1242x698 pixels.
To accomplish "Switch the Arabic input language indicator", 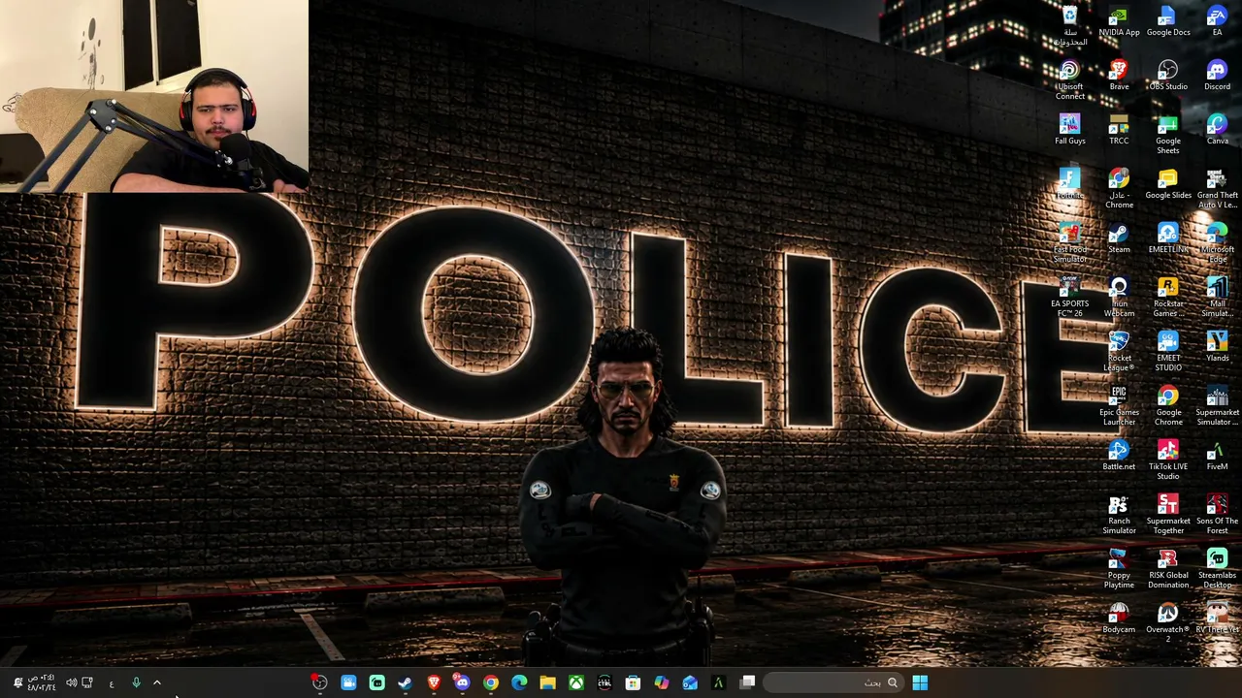I will [112, 682].
